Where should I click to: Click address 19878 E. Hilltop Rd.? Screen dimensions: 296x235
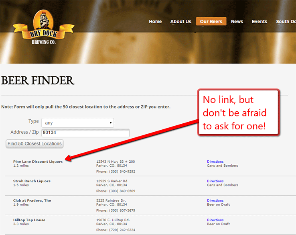(113, 220)
